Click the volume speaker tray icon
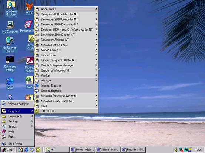The height and width of the screenshot is (153, 205). tap(176, 150)
